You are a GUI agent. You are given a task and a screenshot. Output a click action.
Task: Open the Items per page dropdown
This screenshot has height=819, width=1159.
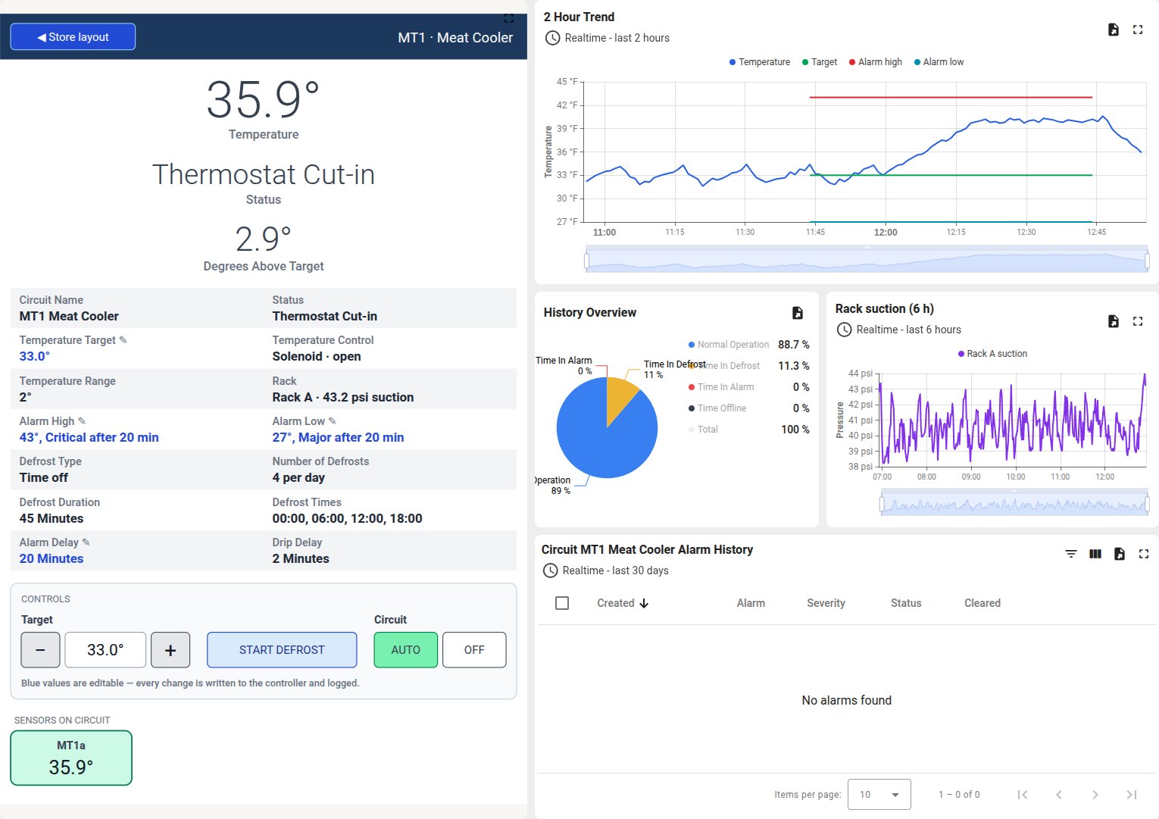coord(879,795)
